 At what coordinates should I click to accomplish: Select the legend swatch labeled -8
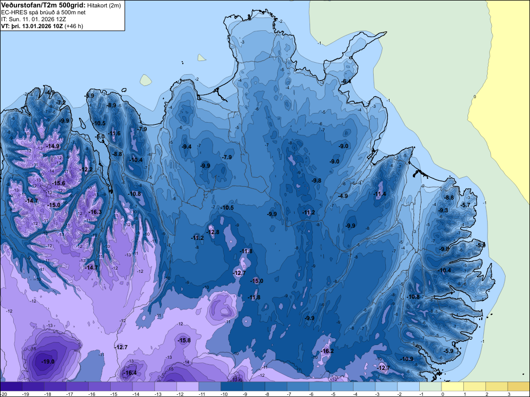tap(276, 386)
